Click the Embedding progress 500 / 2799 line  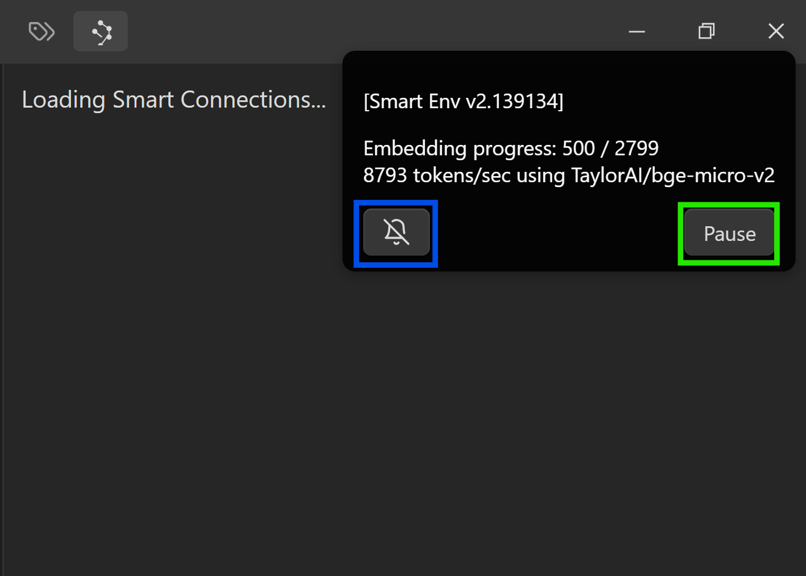tap(511, 148)
